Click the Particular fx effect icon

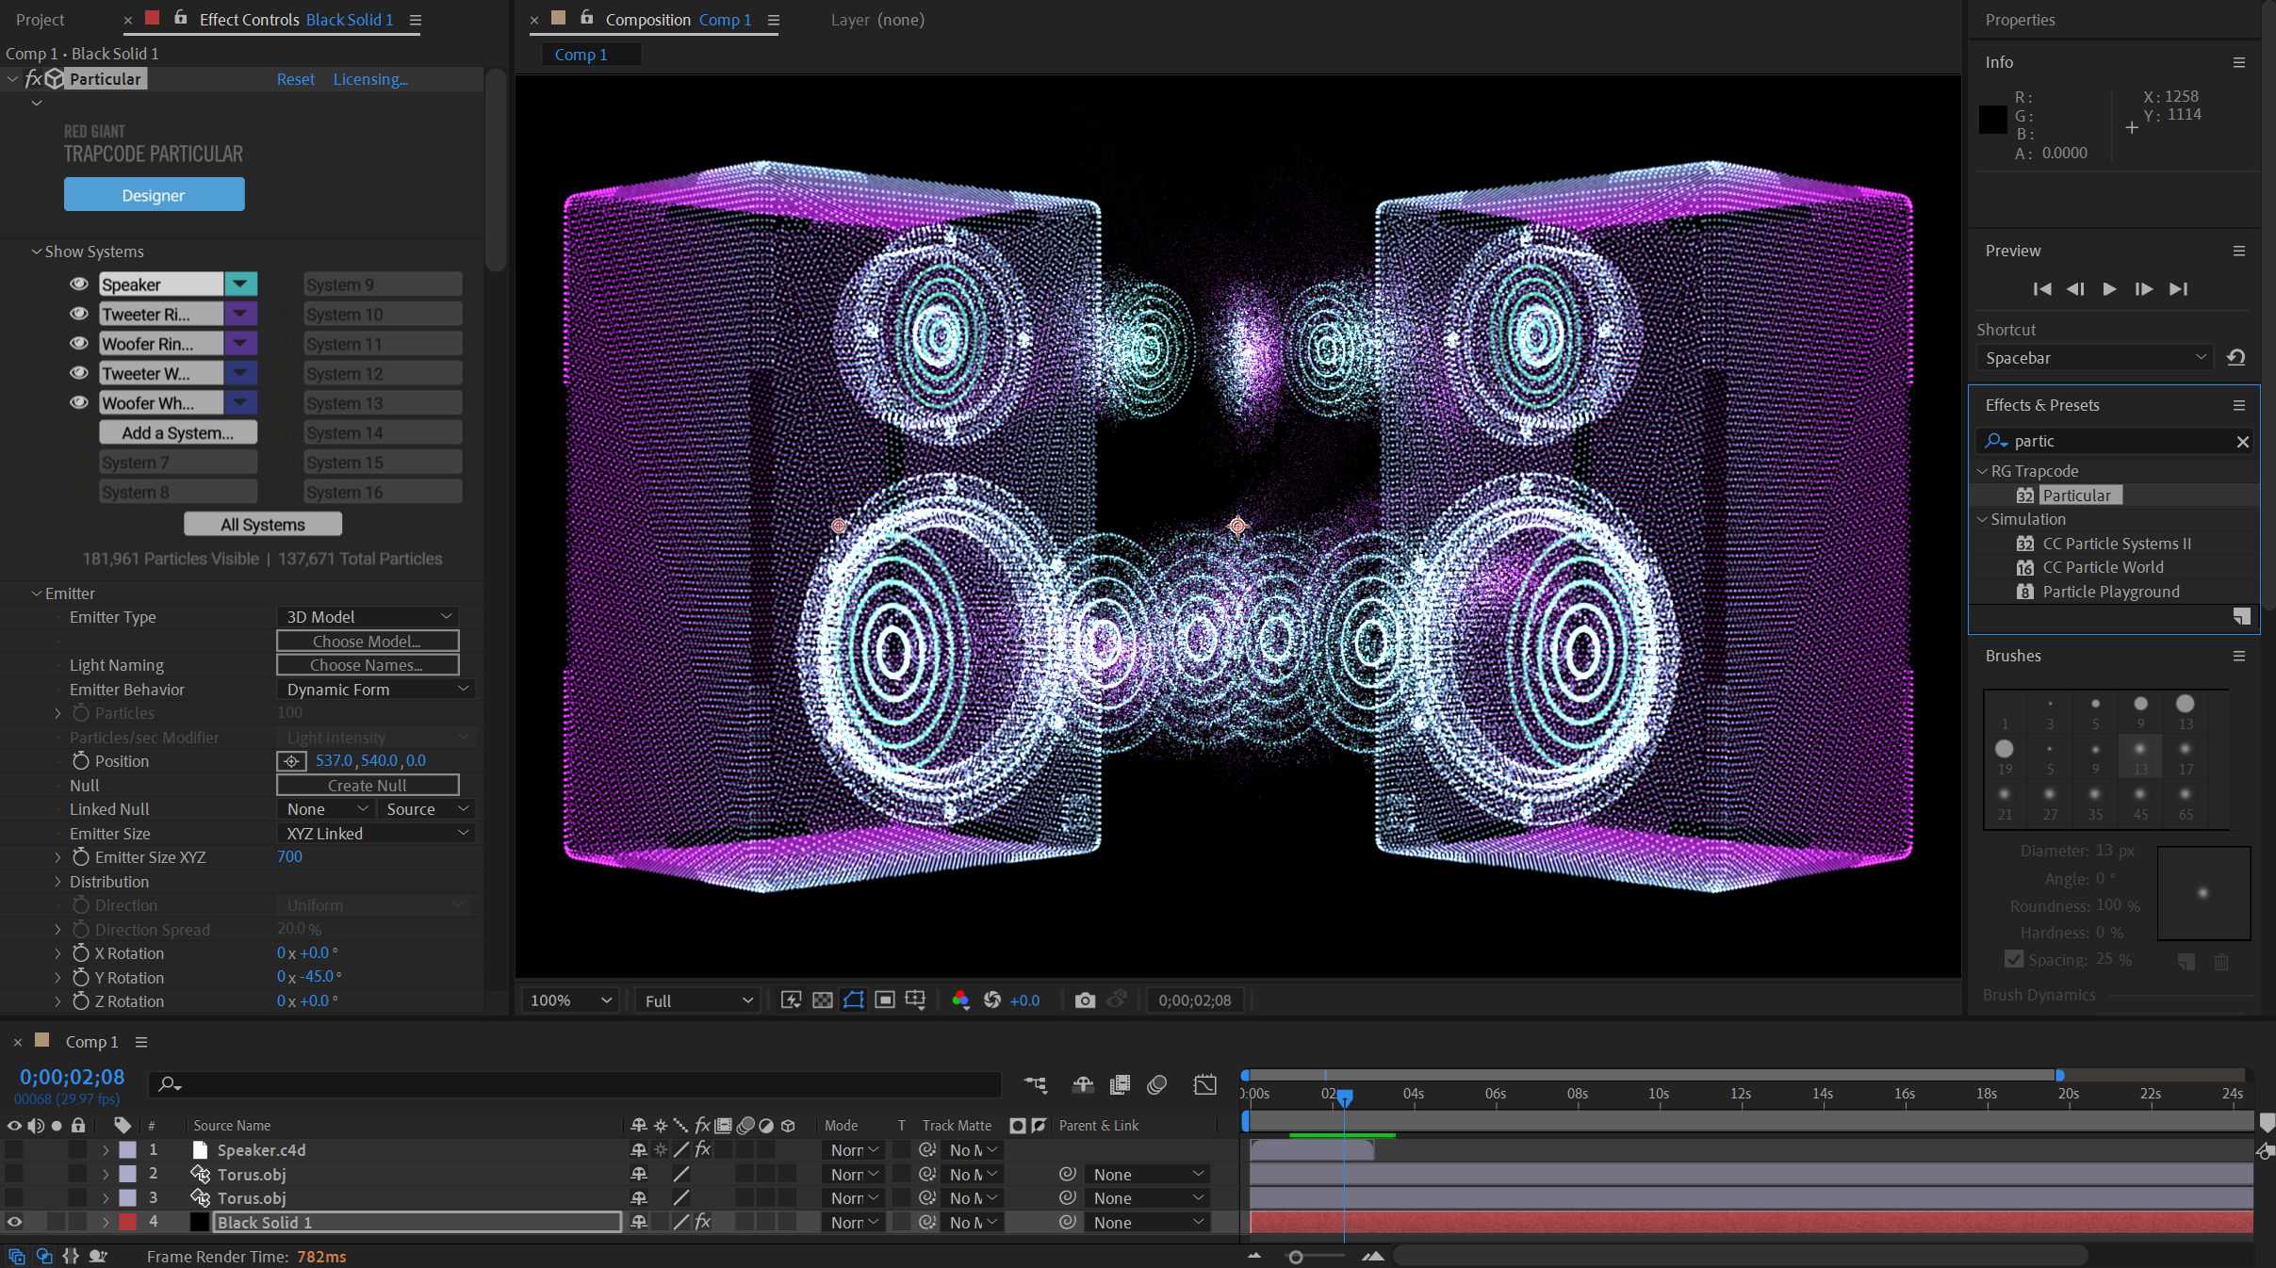[x=33, y=79]
